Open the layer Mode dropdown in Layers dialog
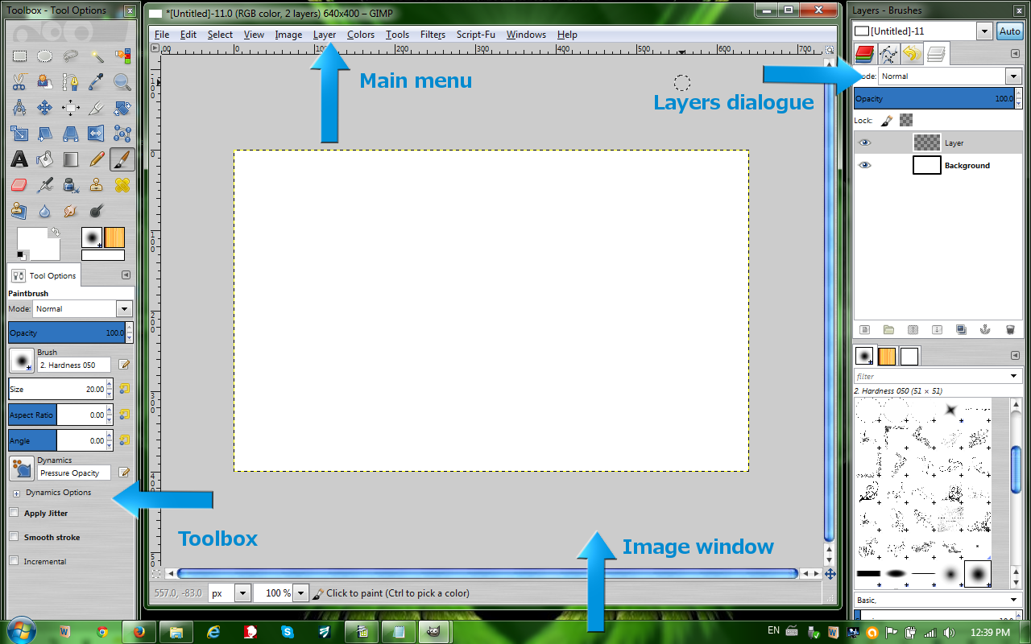The height and width of the screenshot is (644, 1031). coord(1014,76)
